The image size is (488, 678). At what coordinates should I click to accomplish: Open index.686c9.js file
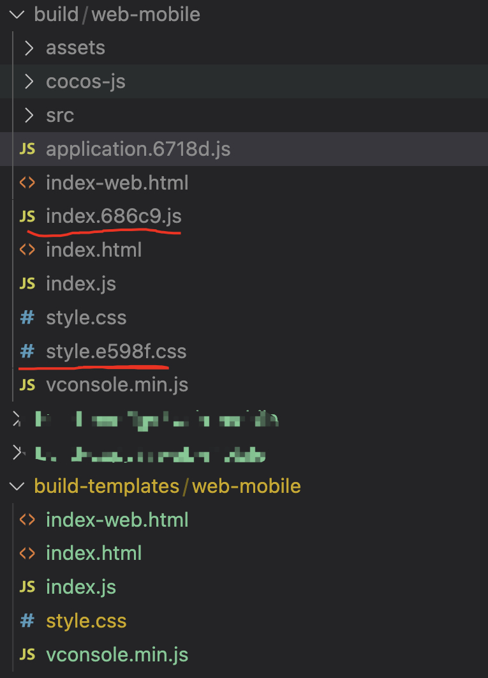coord(114,216)
